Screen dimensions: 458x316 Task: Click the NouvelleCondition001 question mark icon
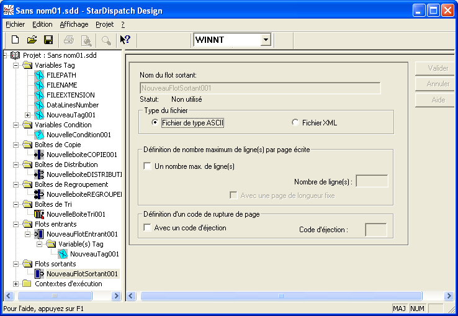39,135
